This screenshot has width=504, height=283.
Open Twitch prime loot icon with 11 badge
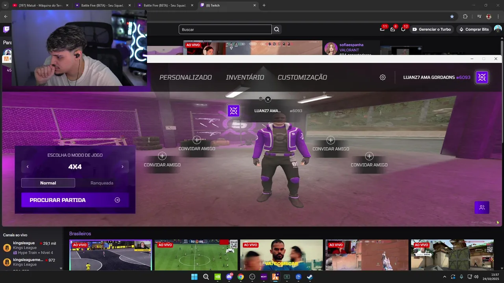(x=382, y=29)
